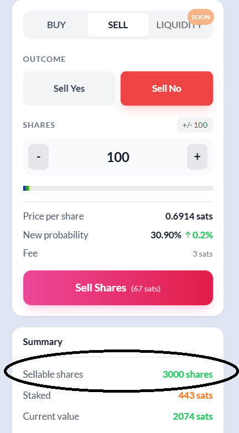Click the shares progress slider bar
This screenshot has height=433, width=239.
(x=118, y=189)
